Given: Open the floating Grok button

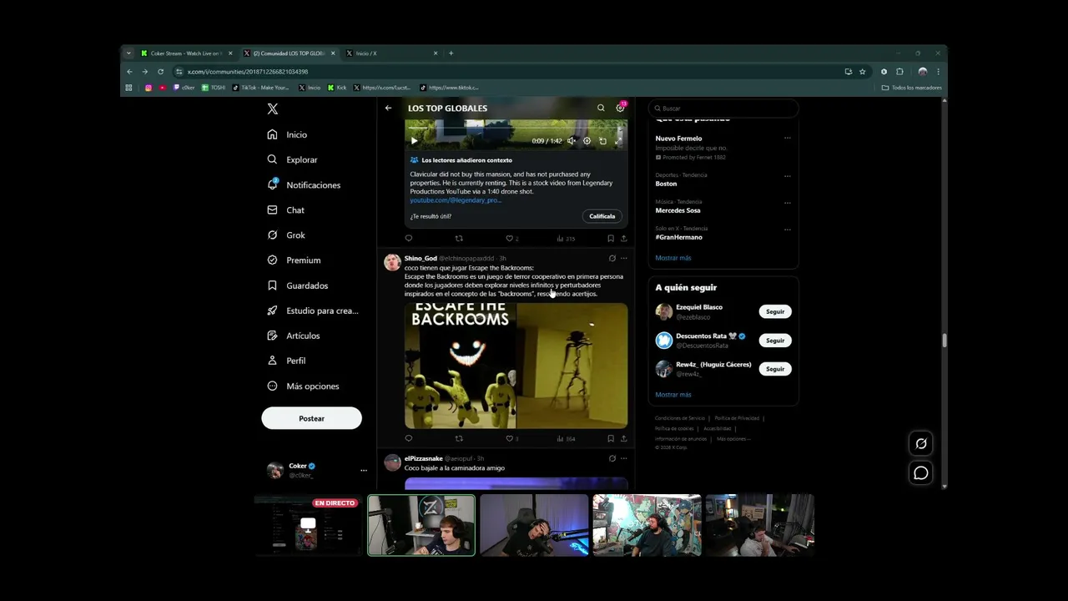Looking at the screenshot, I should point(921,443).
